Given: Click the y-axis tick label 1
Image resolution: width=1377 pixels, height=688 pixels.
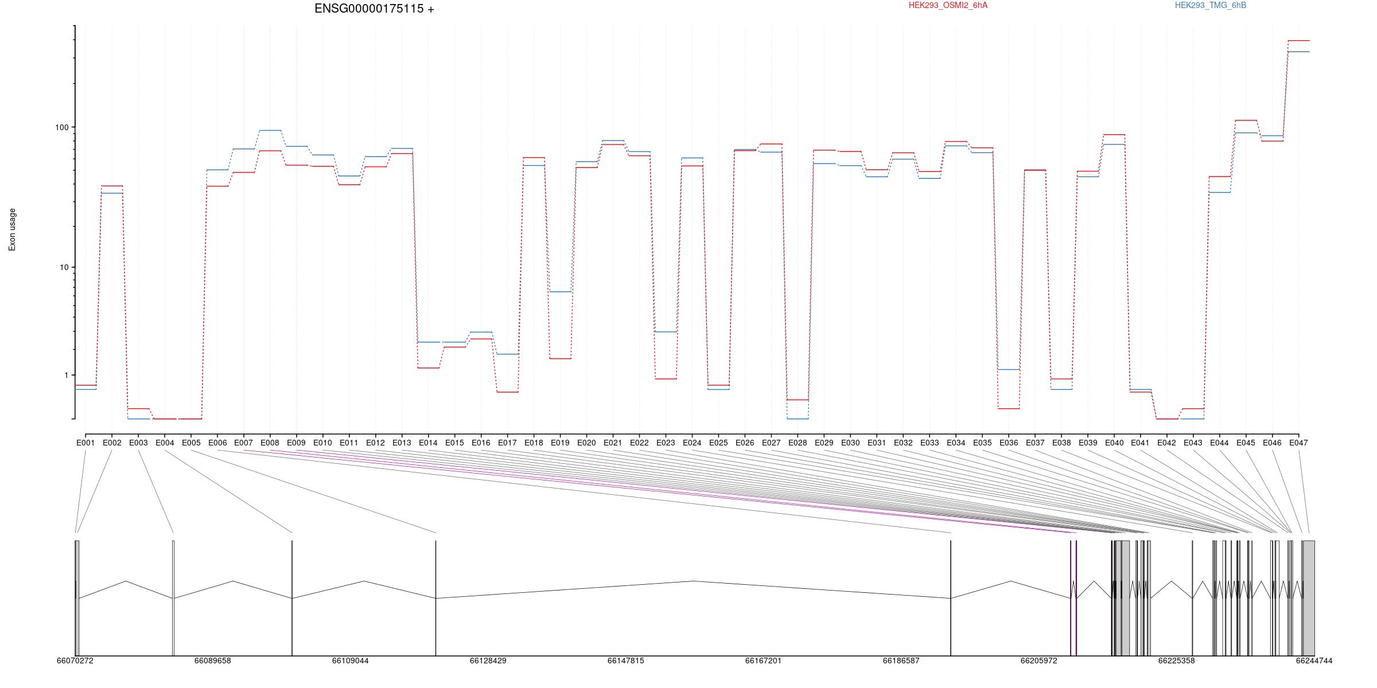Looking at the screenshot, I should click(65, 375).
